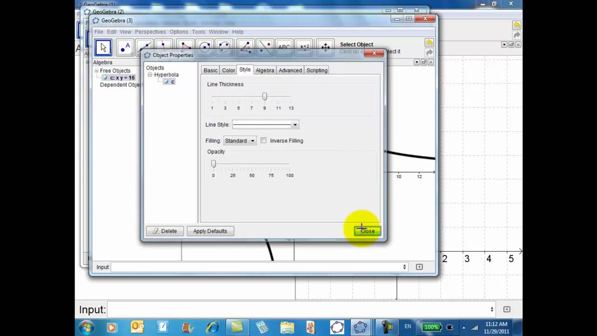Click the Undo arrow in GeoGebra (3)

point(429,42)
